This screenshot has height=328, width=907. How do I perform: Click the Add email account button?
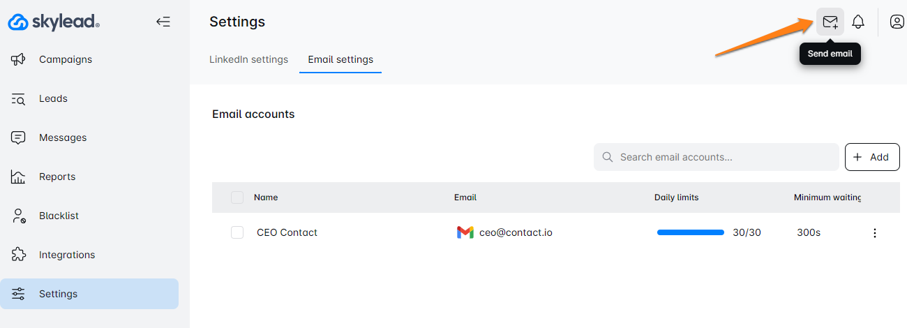(872, 157)
